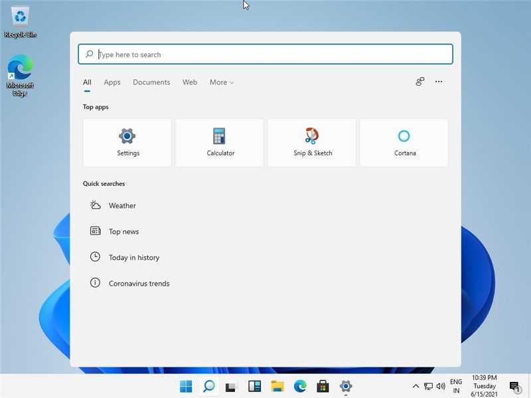Launch Calculator from Top apps
Viewport: 531px width, 398px height.
(219, 142)
